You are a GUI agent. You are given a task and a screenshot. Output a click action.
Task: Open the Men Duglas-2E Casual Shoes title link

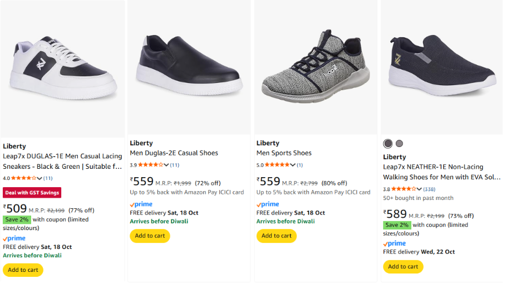tap(174, 153)
